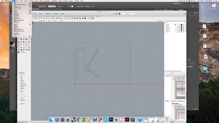This screenshot has width=219, height=123.
Task: Open Microsoft Word from the dock
Action: click(x=95, y=120)
